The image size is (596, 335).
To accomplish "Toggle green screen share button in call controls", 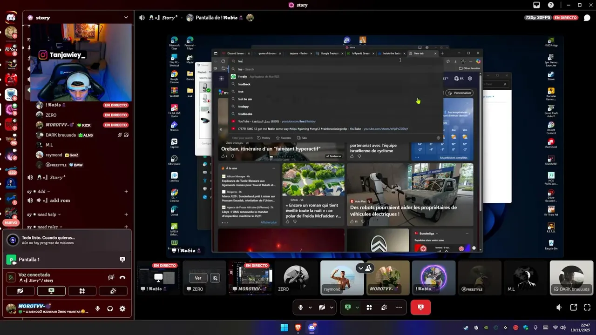I will click(347, 308).
